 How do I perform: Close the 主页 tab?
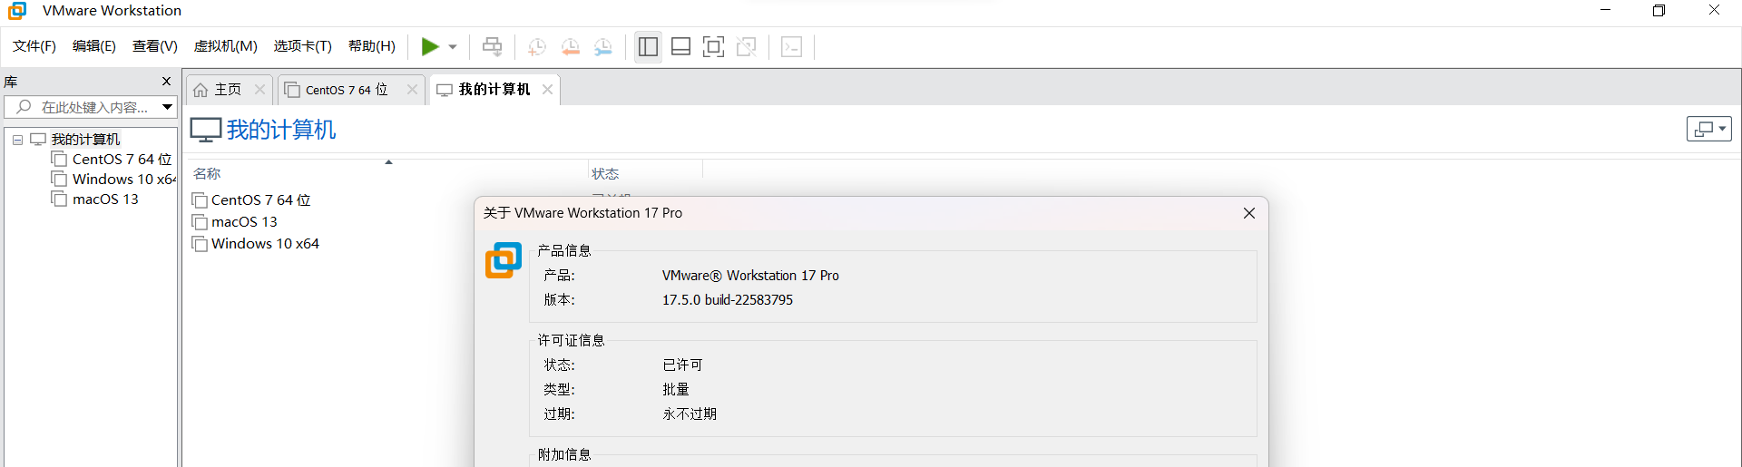260,90
